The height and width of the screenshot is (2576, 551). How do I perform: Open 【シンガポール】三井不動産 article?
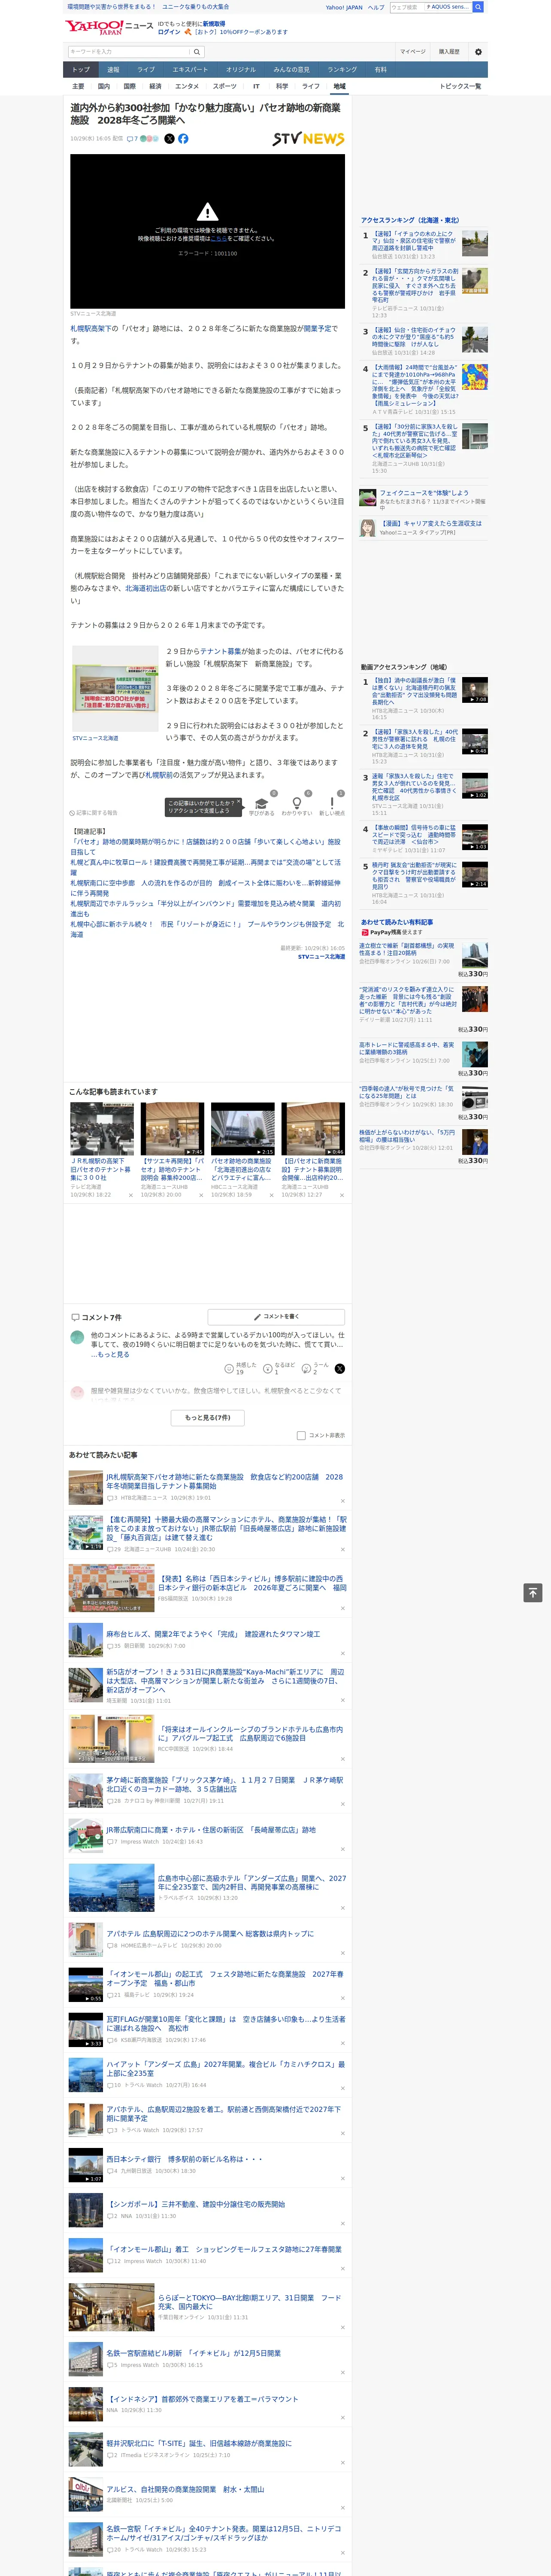tap(196, 2204)
